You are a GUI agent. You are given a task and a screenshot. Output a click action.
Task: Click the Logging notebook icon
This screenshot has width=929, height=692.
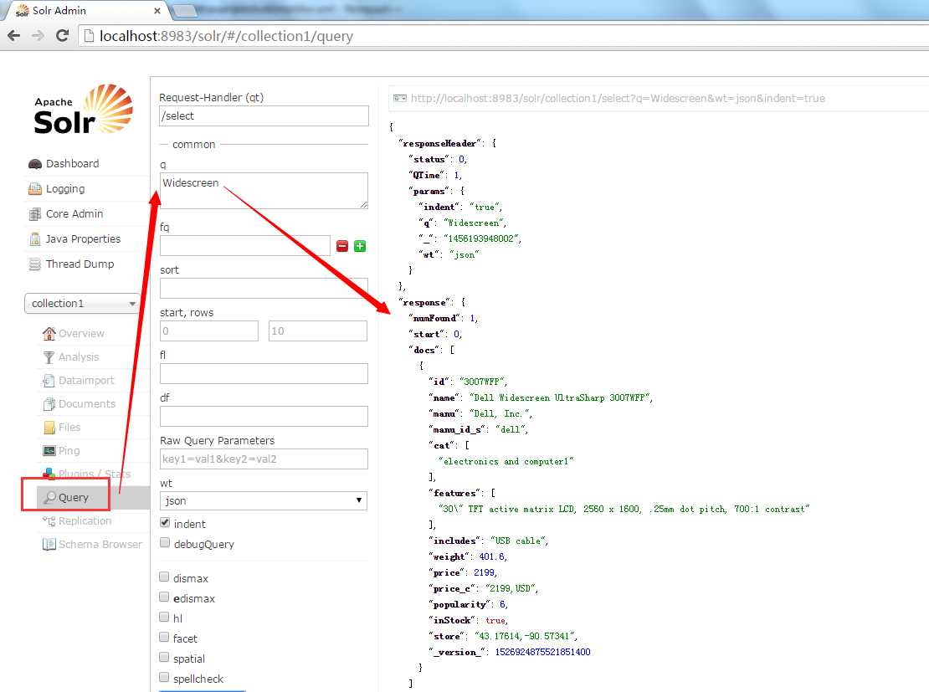(x=35, y=189)
